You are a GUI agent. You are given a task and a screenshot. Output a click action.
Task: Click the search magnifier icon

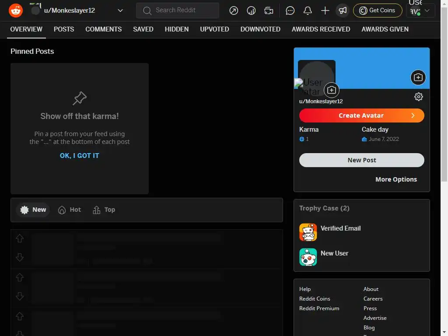point(147,10)
